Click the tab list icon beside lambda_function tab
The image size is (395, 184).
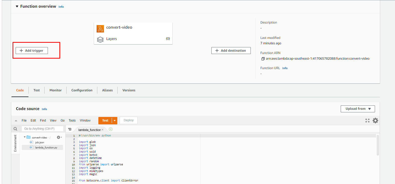70,129
